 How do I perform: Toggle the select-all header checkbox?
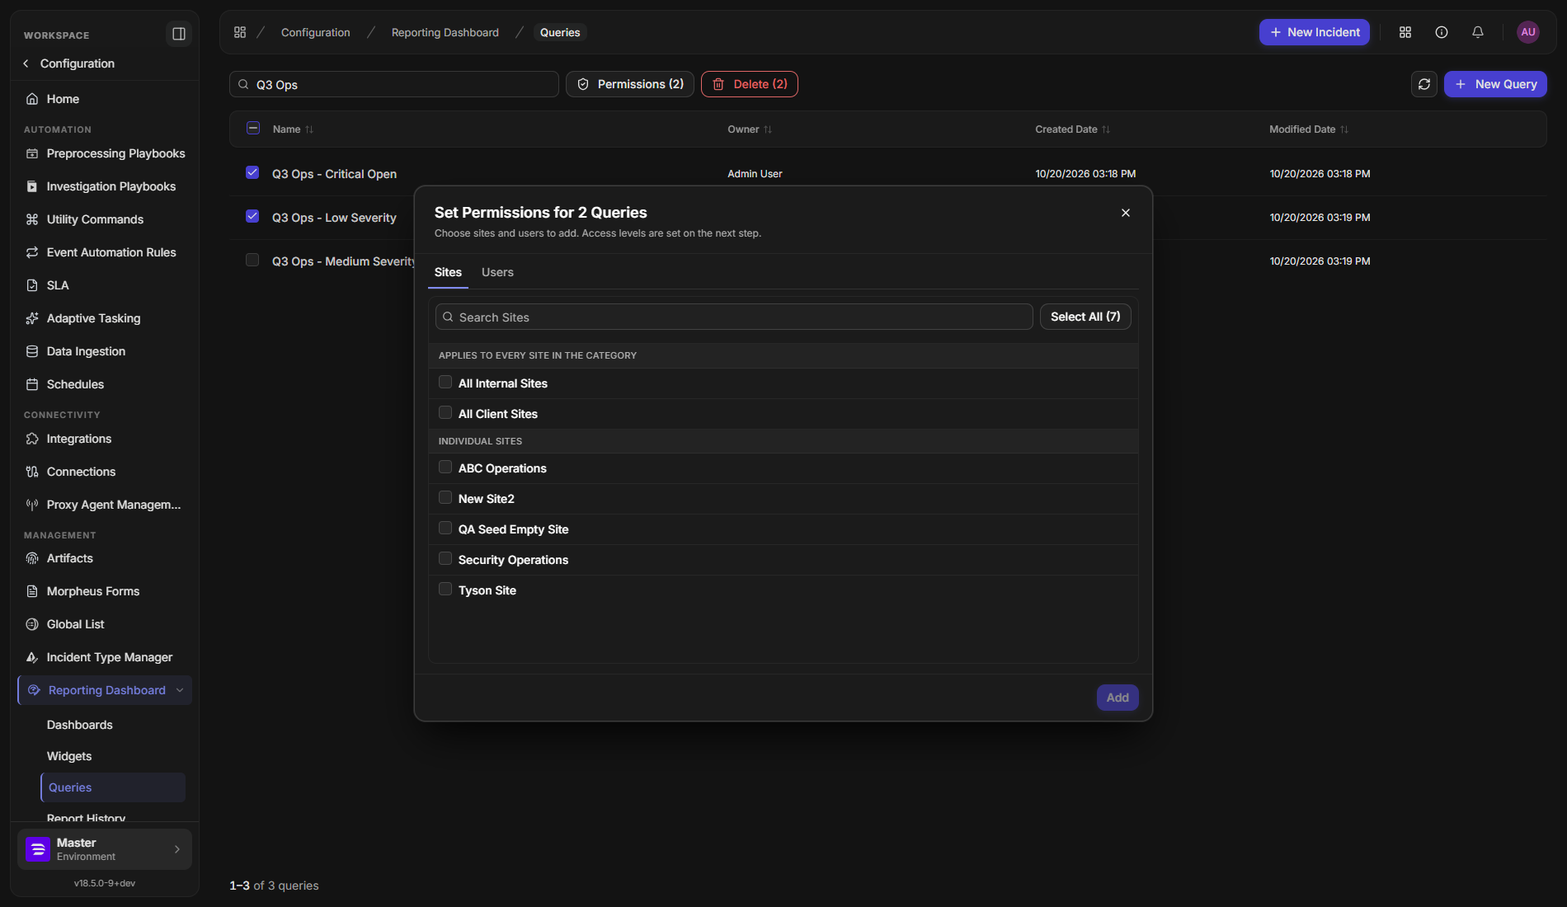(x=253, y=129)
